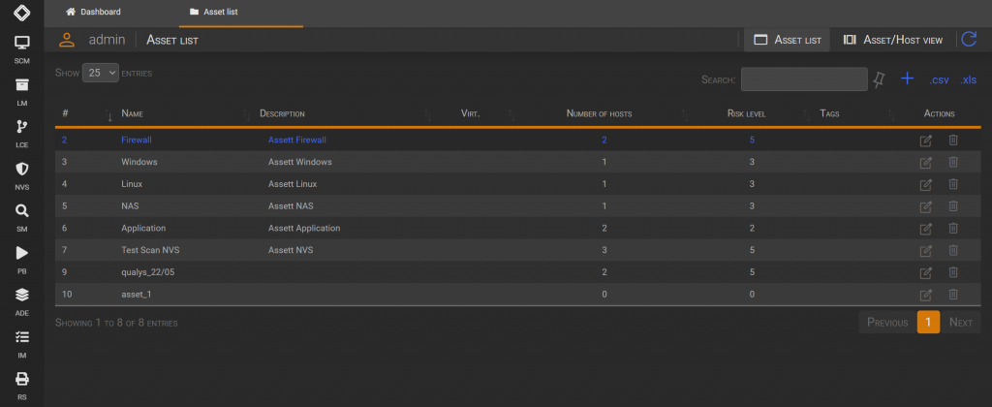Screen dimensions: 992x407
Task: Click the pin icon beside search
Action: [x=879, y=79]
